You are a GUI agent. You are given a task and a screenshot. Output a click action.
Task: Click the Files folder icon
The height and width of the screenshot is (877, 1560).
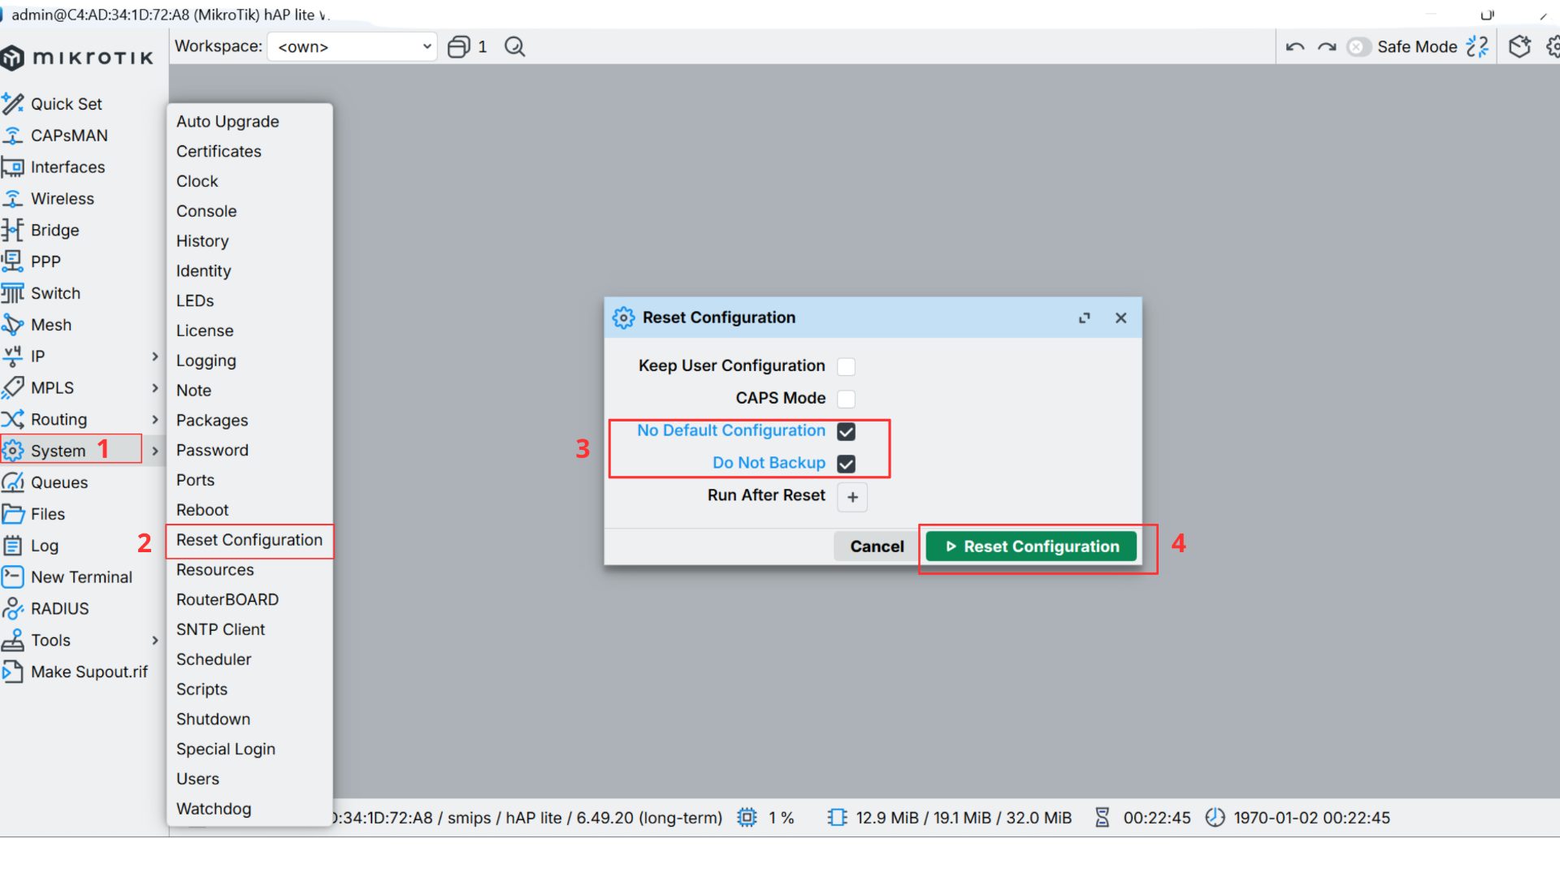click(x=13, y=514)
